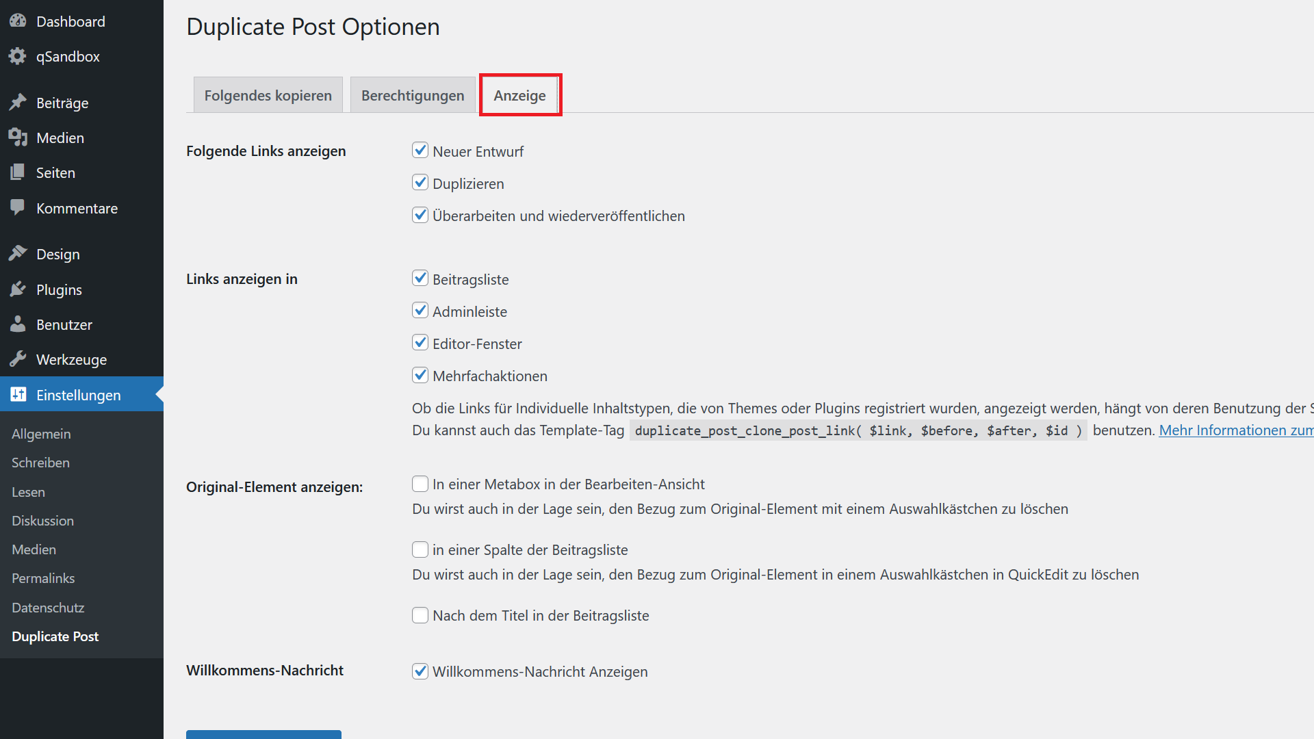This screenshot has height=739, width=1314.
Task: Open Seiten menu item
Action: point(81,172)
